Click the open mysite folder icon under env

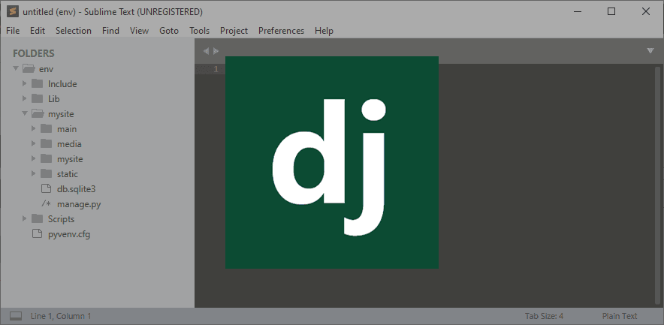click(38, 114)
